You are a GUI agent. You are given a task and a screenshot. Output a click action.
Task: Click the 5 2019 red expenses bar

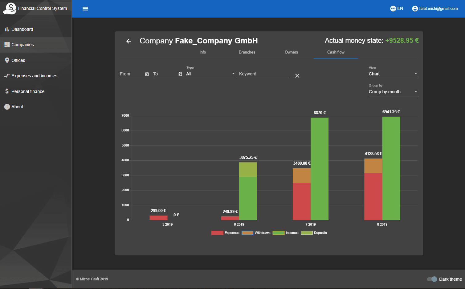click(x=158, y=218)
